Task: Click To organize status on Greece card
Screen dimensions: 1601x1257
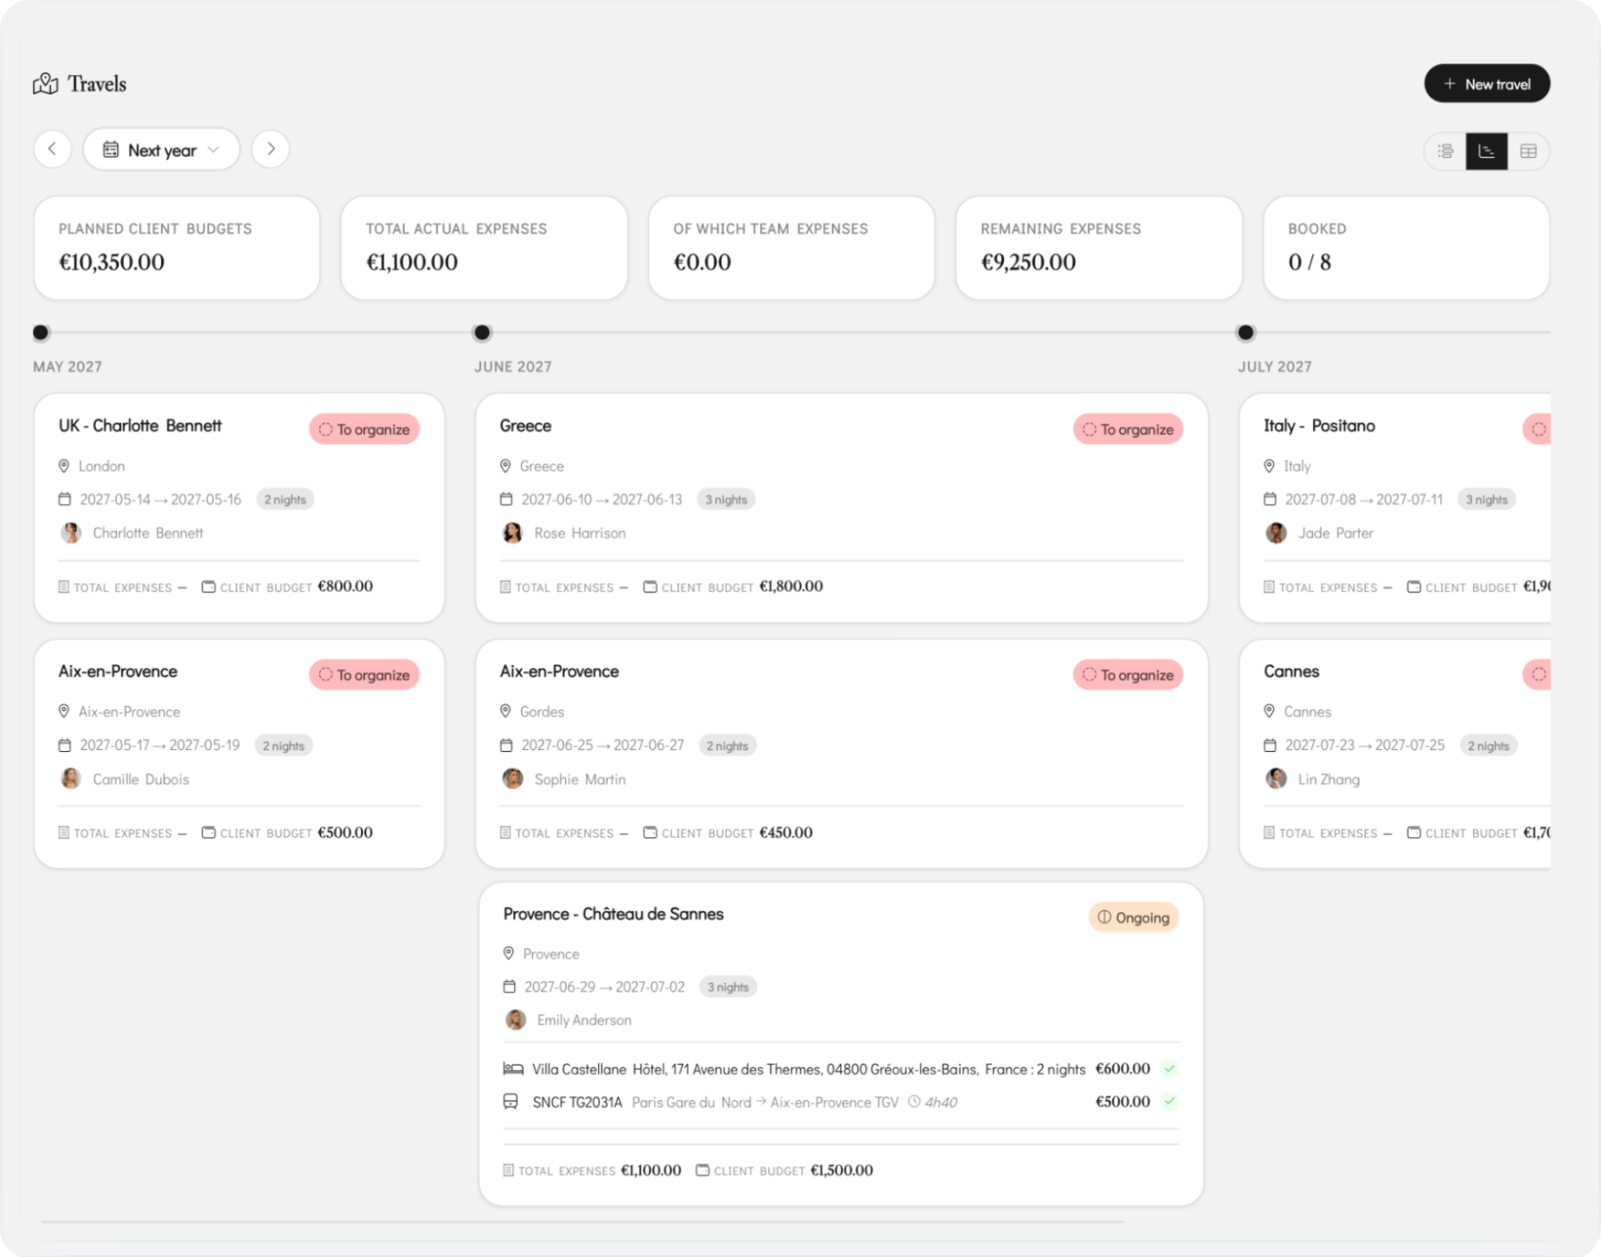Action: (x=1128, y=429)
